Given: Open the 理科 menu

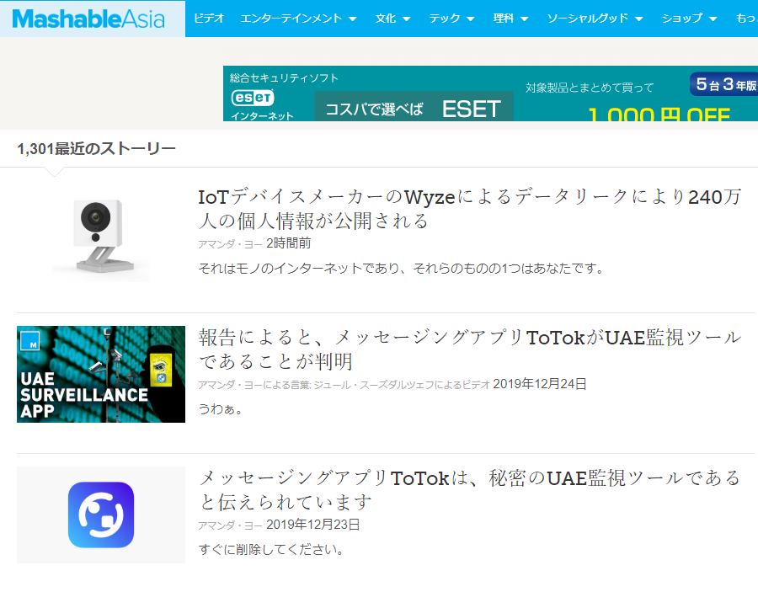Looking at the screenshot, I should coord(504,19).
